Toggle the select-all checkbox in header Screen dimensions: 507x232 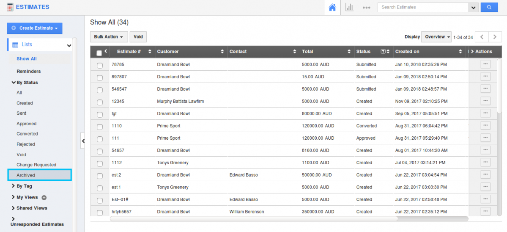[x=99, y=53]
